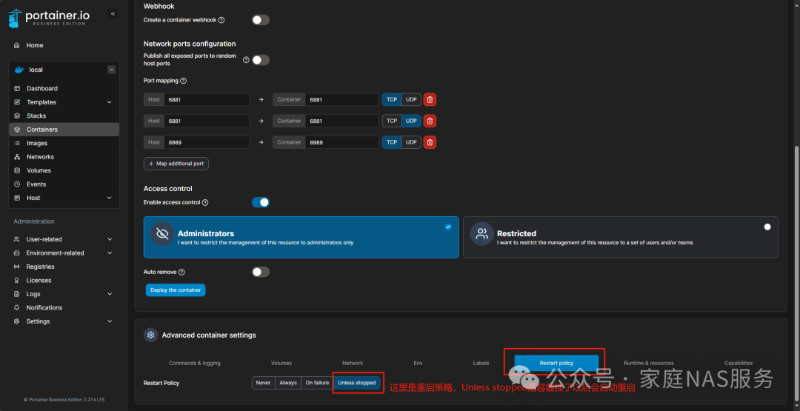
Task: Click the help icon beside Enable access control
Action: pyautogui.click(x=205, y=202)
